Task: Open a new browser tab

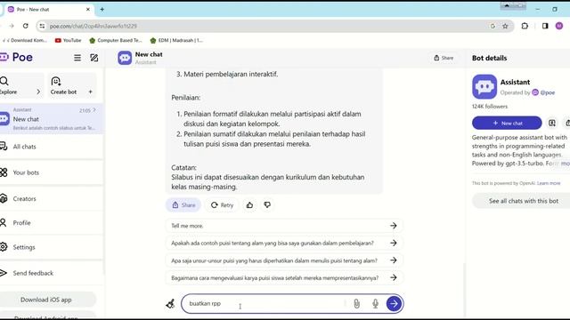Action: [x=102, y=10]
